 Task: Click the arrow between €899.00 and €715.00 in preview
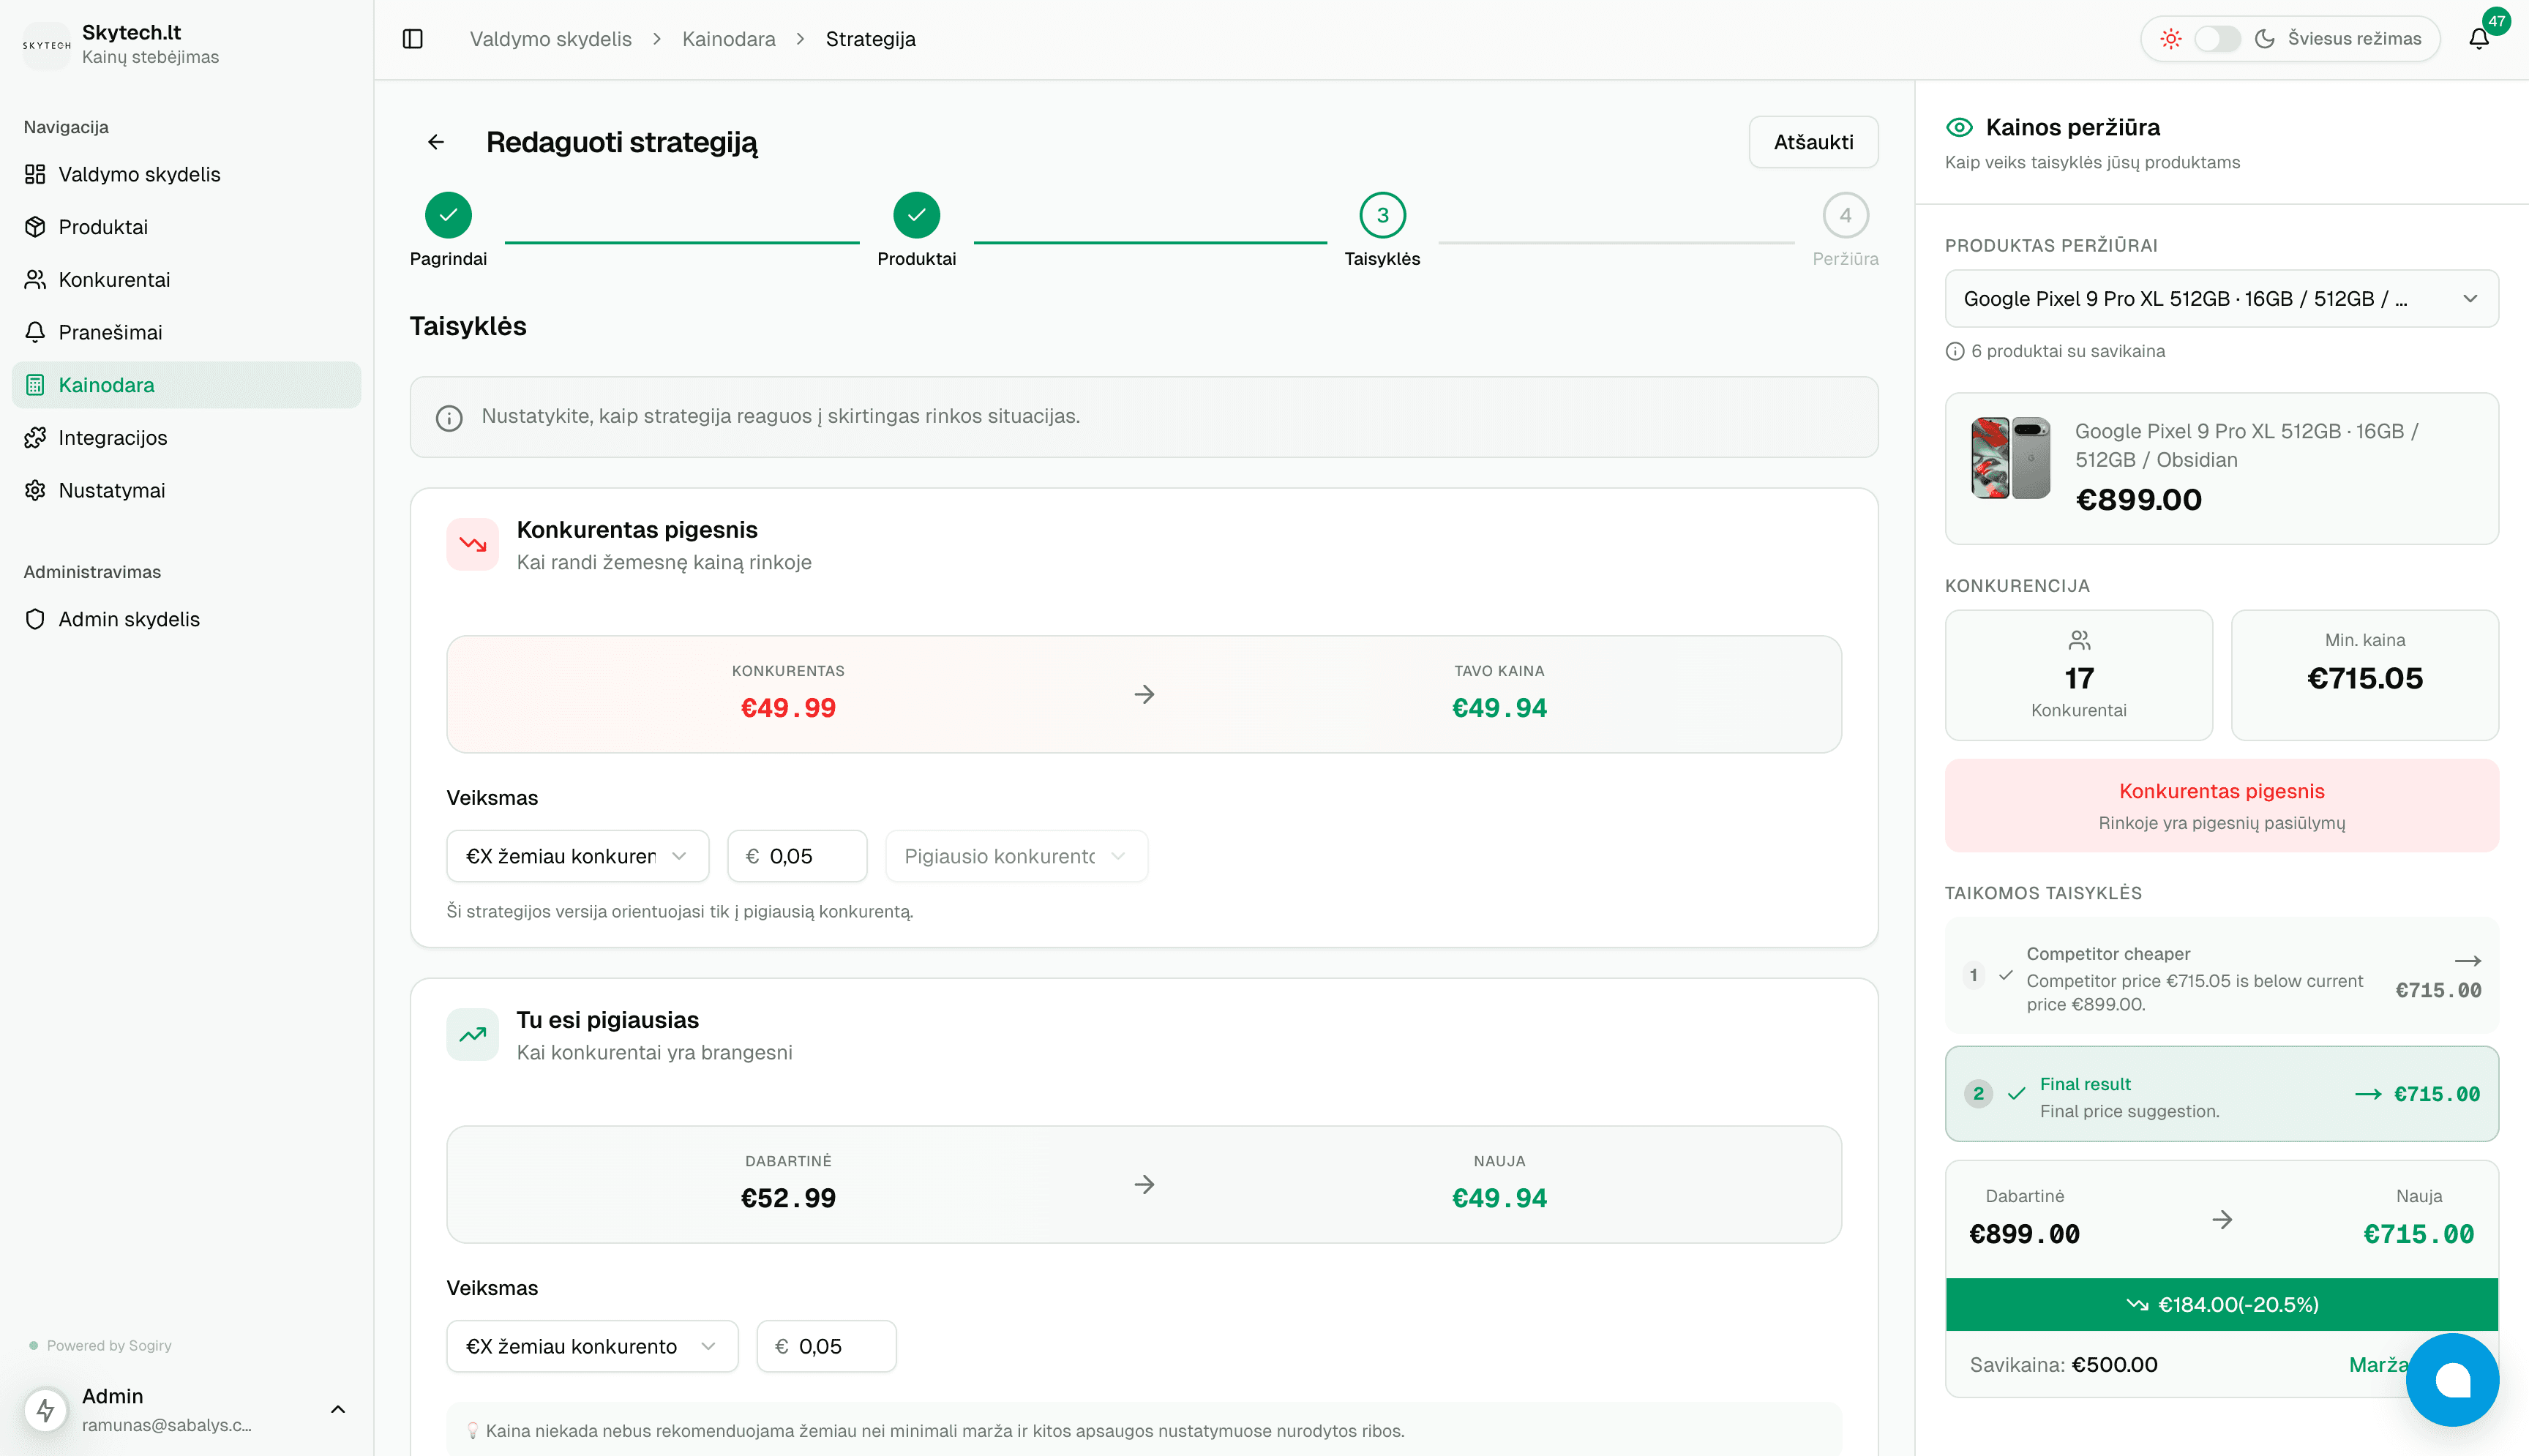pyautogui.click(x=2222, y=1219)
